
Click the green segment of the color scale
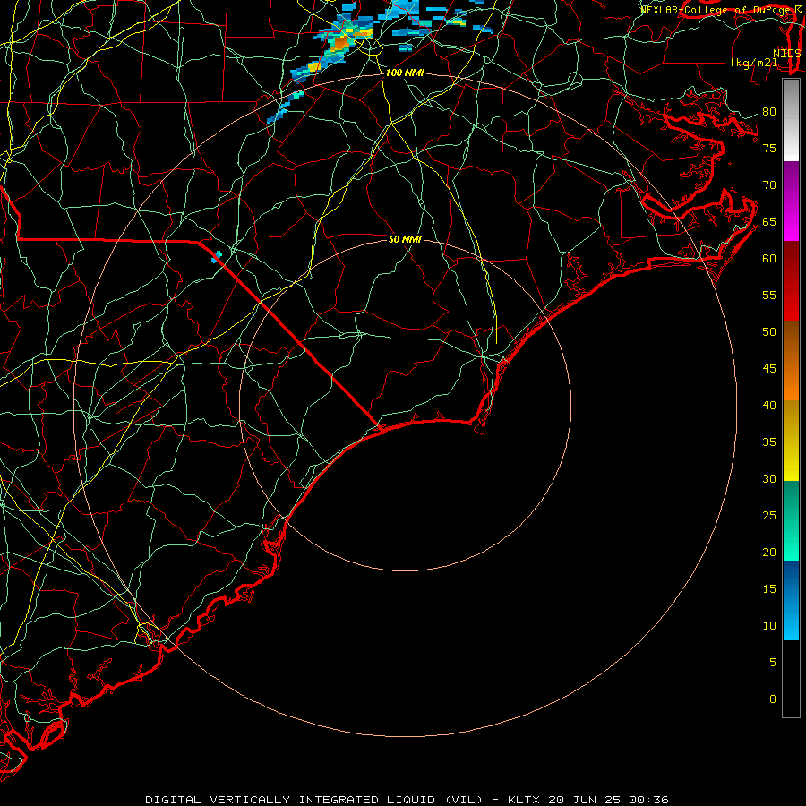[791, 520]
